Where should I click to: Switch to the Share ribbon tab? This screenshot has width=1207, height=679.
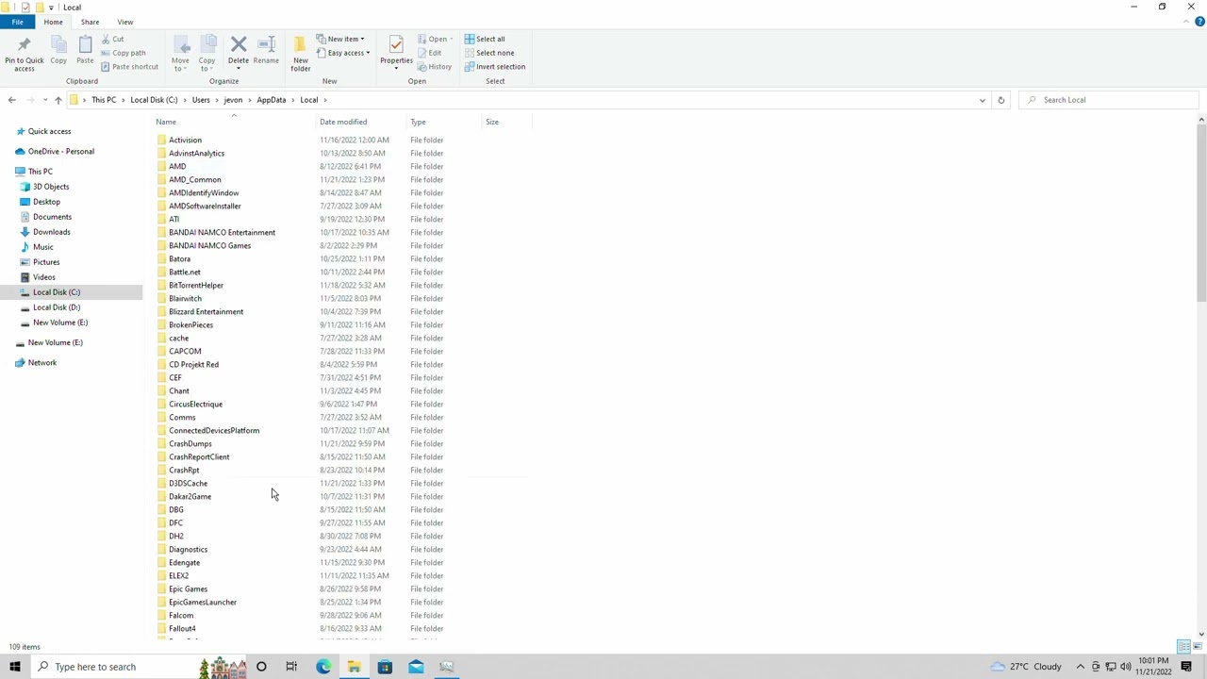coord(90,22)
